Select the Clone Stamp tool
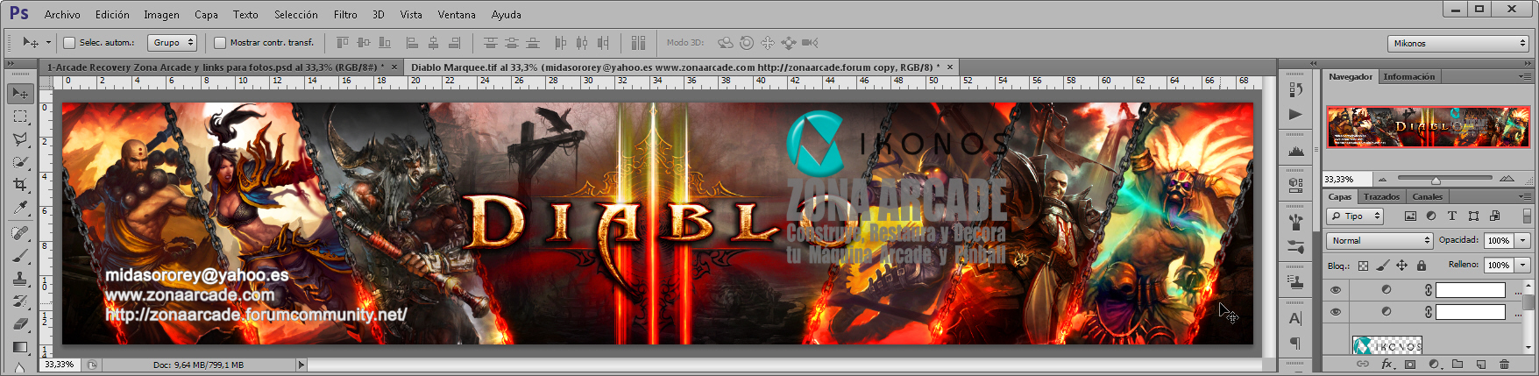The height and width of the screenshot is (376, 1539). 19,279
